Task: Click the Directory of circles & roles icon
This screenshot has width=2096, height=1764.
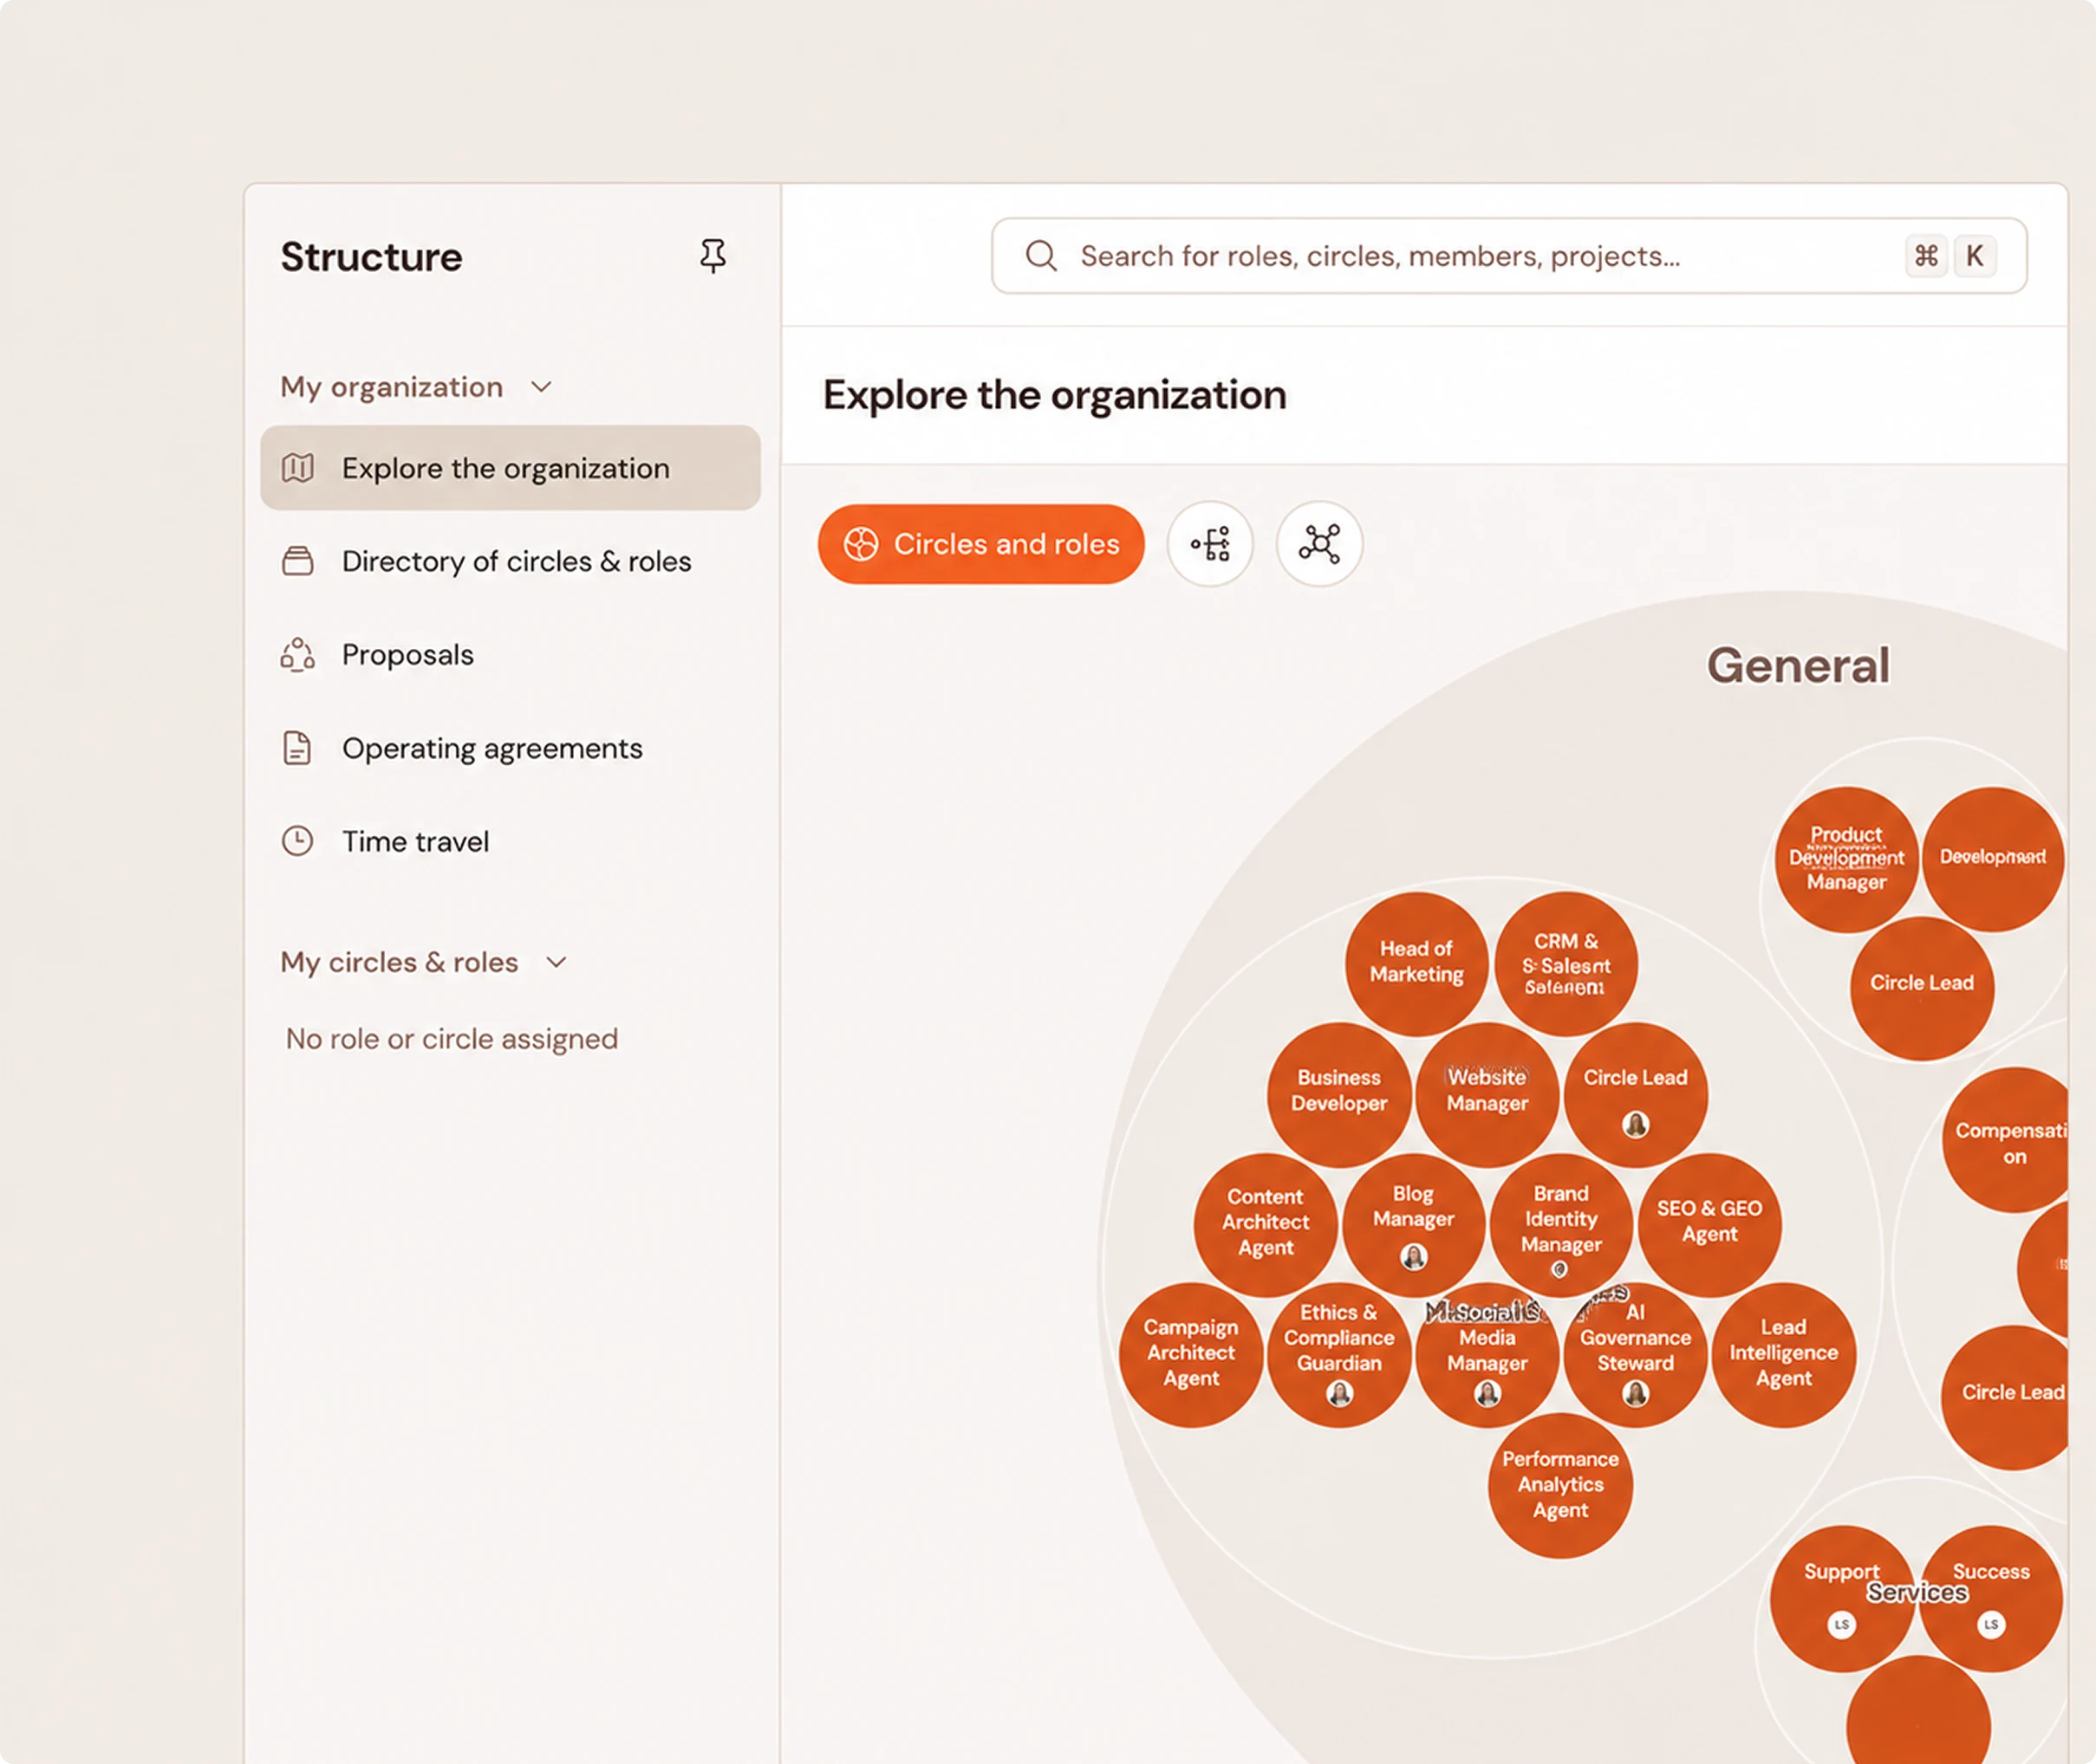Action: coord(297,561)
